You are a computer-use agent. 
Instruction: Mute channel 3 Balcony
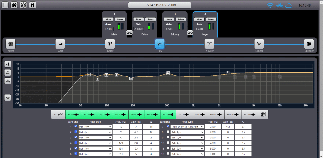click(x=169, y=19)
